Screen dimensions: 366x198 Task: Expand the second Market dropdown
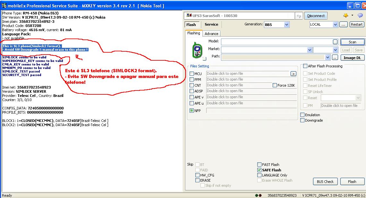tap(336, 50)
